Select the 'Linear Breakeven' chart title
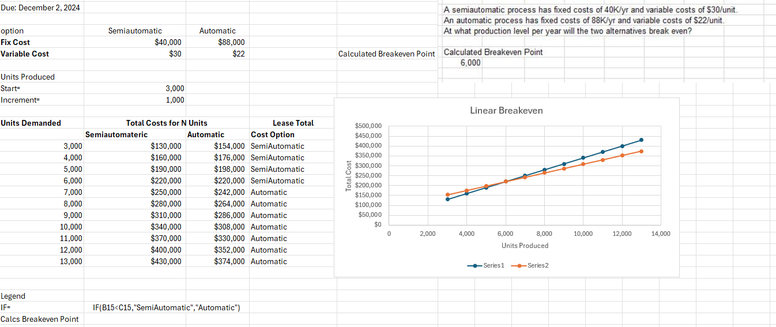Screen dimensions: 776x327 click(506, 110)
